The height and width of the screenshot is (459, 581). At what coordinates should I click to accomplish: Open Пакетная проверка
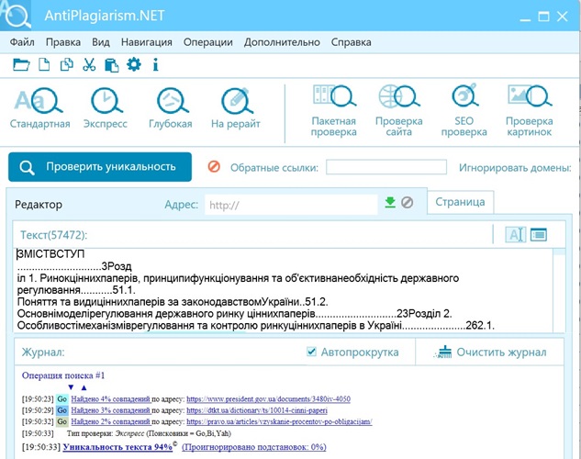click(333, 110)
